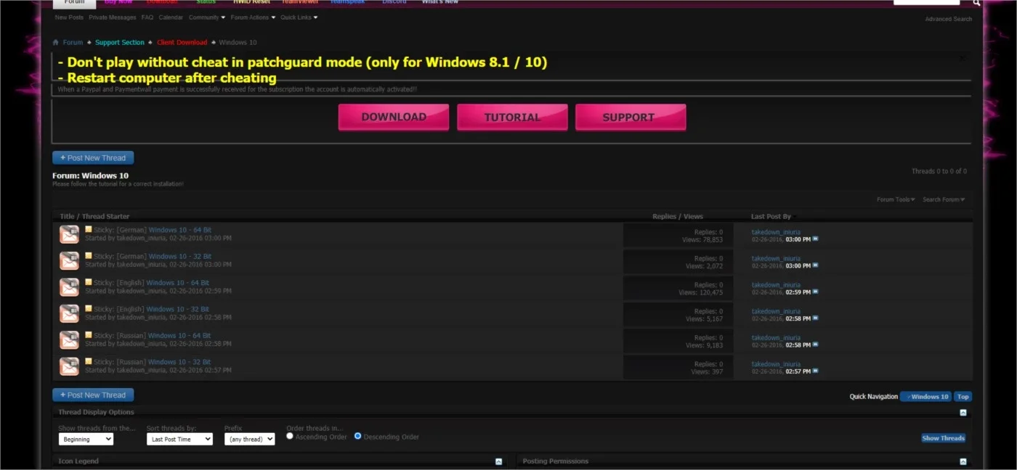Sort by Last Post By column header
This screenshot has width=1017, height=470.
coord(771,216)
